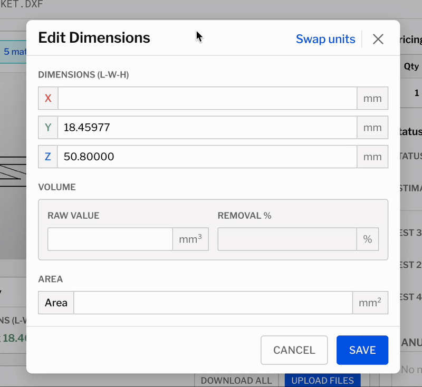Click the % suffix beside Removal
The height and width of the screenshot is (387, 422).
tap(368, 239)
